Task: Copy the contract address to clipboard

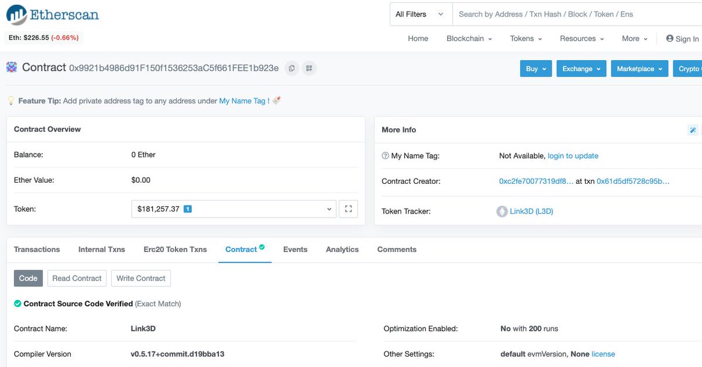Action: (291, 68)
